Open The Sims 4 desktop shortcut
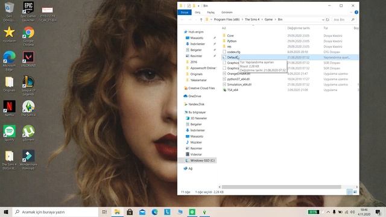386x217 pixels. (x=28, y=108)
